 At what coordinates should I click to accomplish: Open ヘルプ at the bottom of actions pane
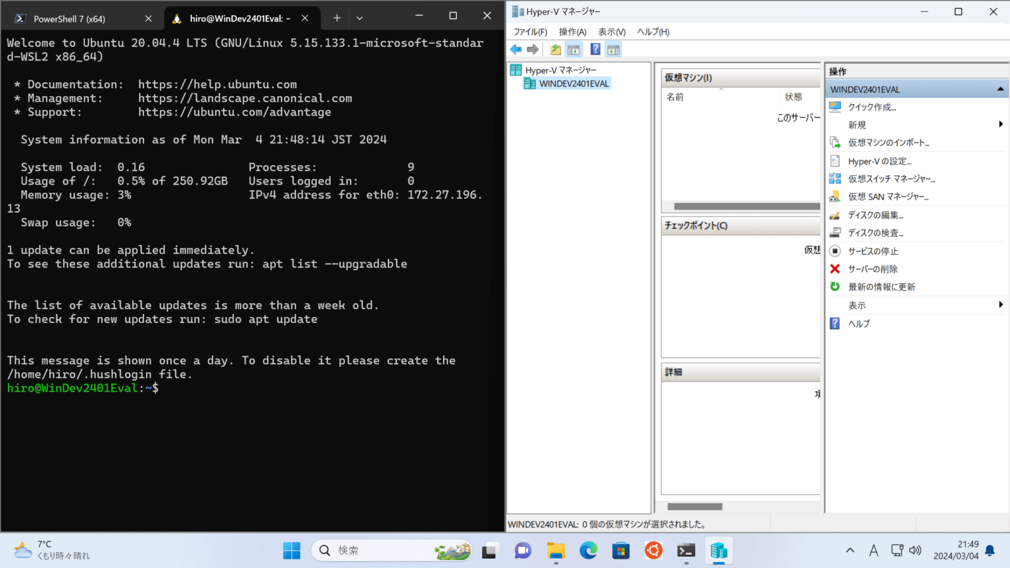[857, 323]
